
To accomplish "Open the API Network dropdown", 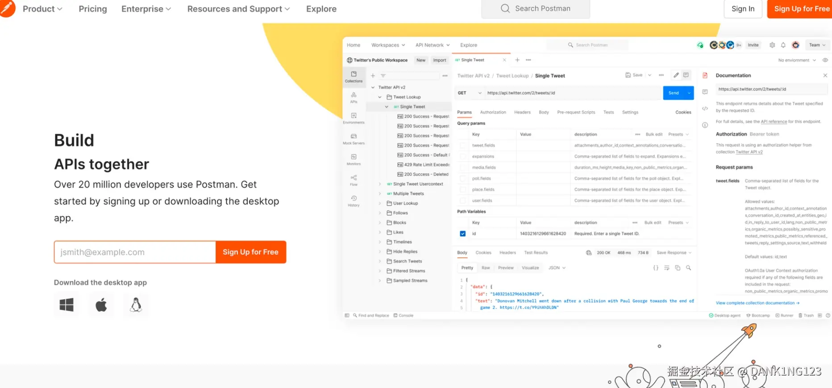I will pyautogui.click(x=433, y=45).
